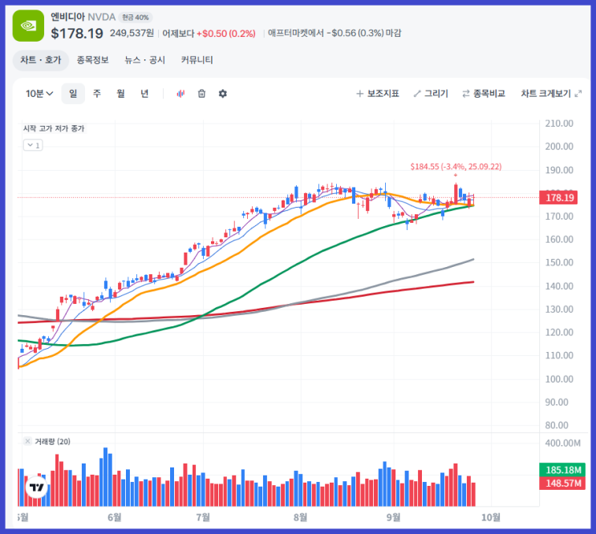Image resolution: width=596 pixels, height=534 pixels.
Task: Click the 150.00 price axis label
Action: click(559, 262)
